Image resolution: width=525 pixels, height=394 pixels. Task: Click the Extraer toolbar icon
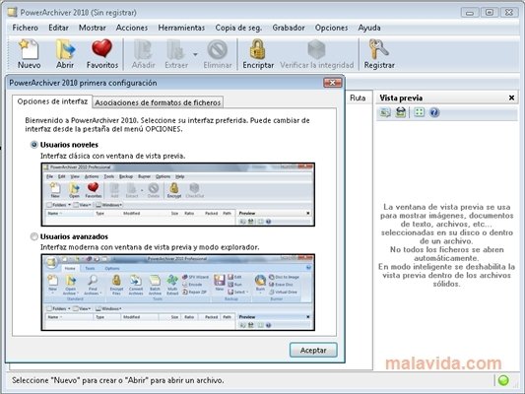pos(176,54)
